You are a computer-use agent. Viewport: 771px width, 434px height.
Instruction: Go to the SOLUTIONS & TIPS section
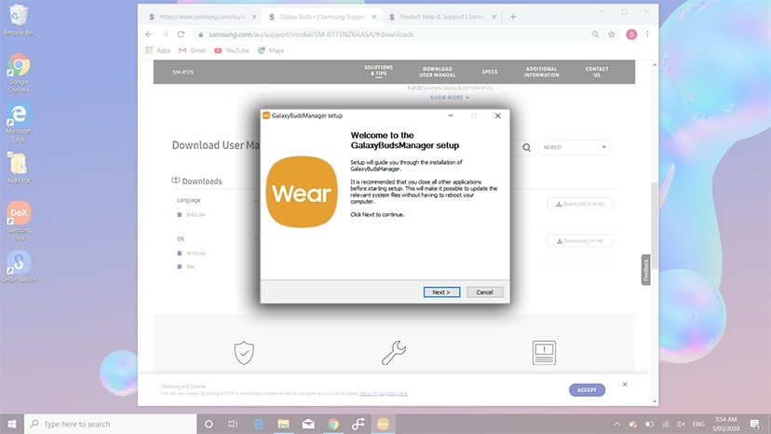click(x=379, y=71)
